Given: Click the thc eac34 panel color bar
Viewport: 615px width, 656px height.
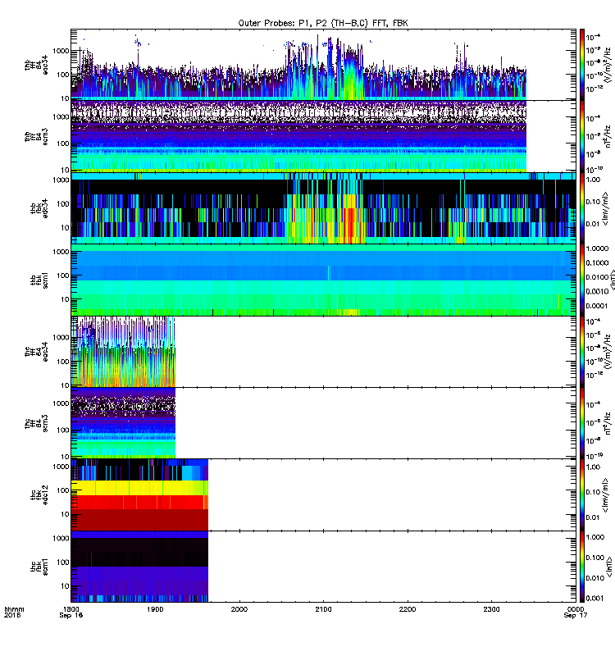Looking at the screenshot, I should [582, 352].
